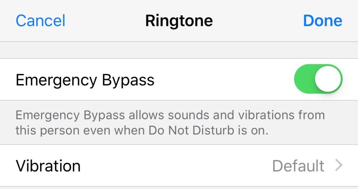358x189 pixels.
Task: Click the green area of the bypass toggle
Action: (304, 79)
